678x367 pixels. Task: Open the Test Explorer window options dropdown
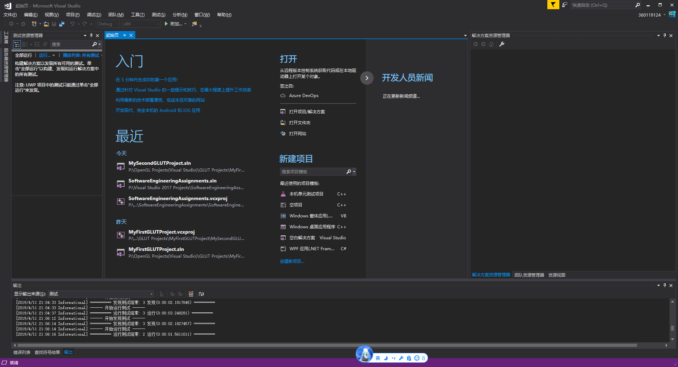pos(85,35)
